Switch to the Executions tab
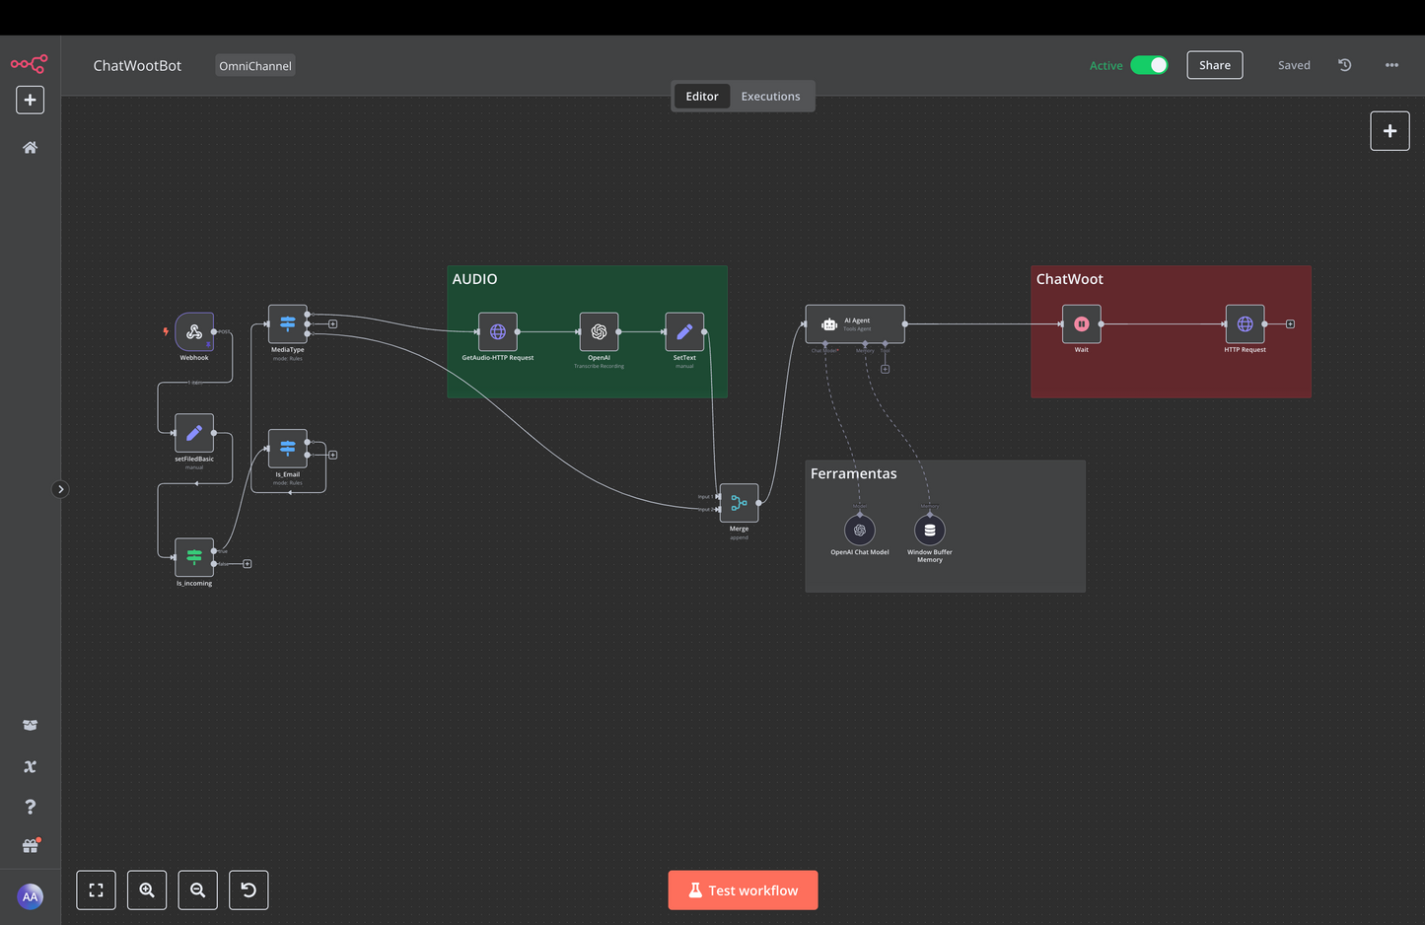 coord(770,97)
